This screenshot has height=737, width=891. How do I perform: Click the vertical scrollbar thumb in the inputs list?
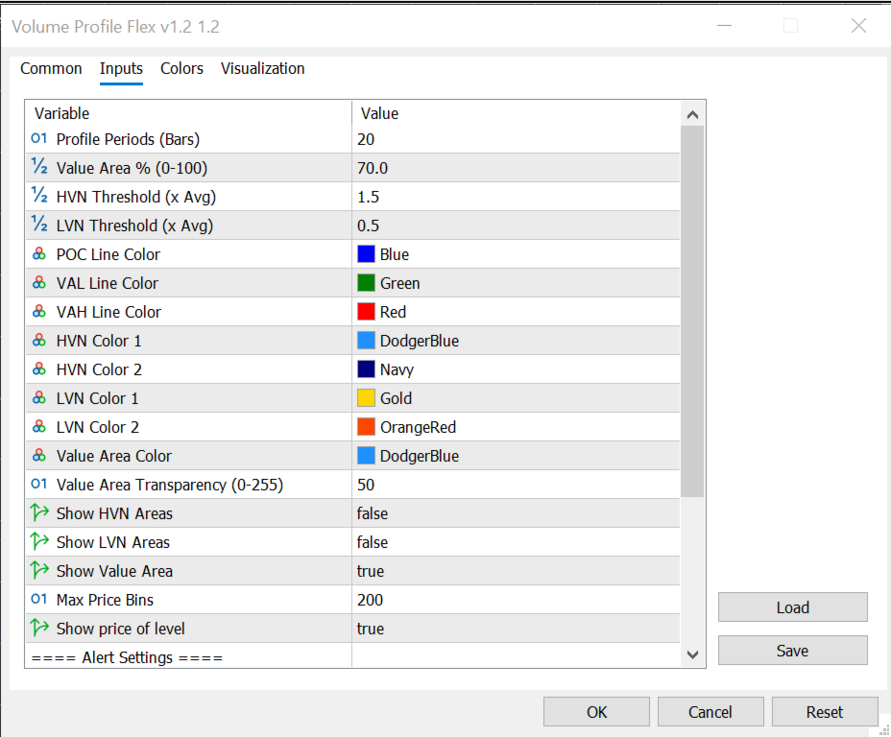[692, 312]
